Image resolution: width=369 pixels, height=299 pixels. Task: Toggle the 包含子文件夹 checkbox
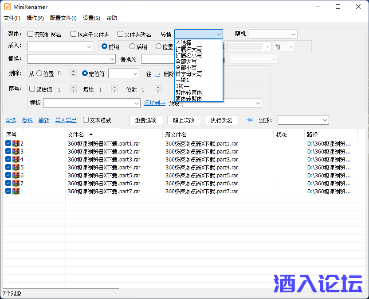(x=74, y=34)
